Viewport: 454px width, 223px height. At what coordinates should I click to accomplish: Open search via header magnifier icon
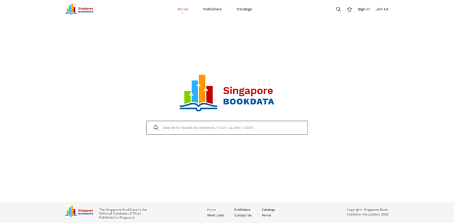click(x=338, y=9)
